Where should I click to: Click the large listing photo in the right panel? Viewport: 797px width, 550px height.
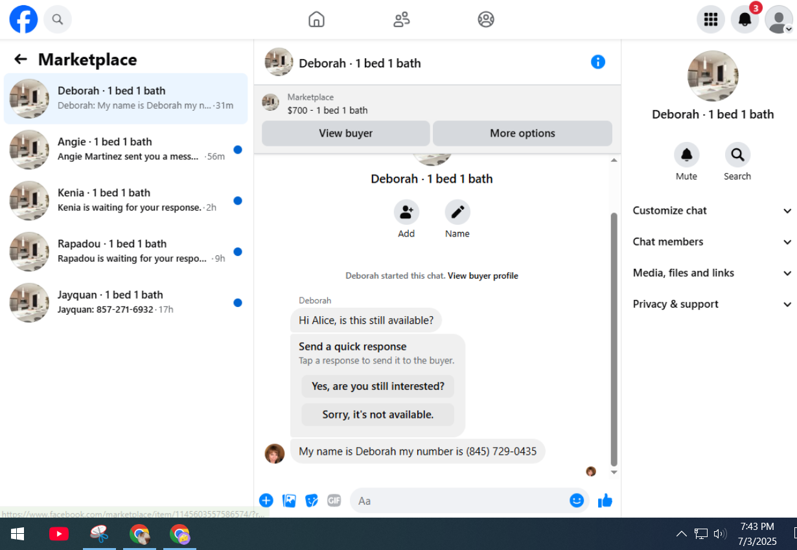713,76
